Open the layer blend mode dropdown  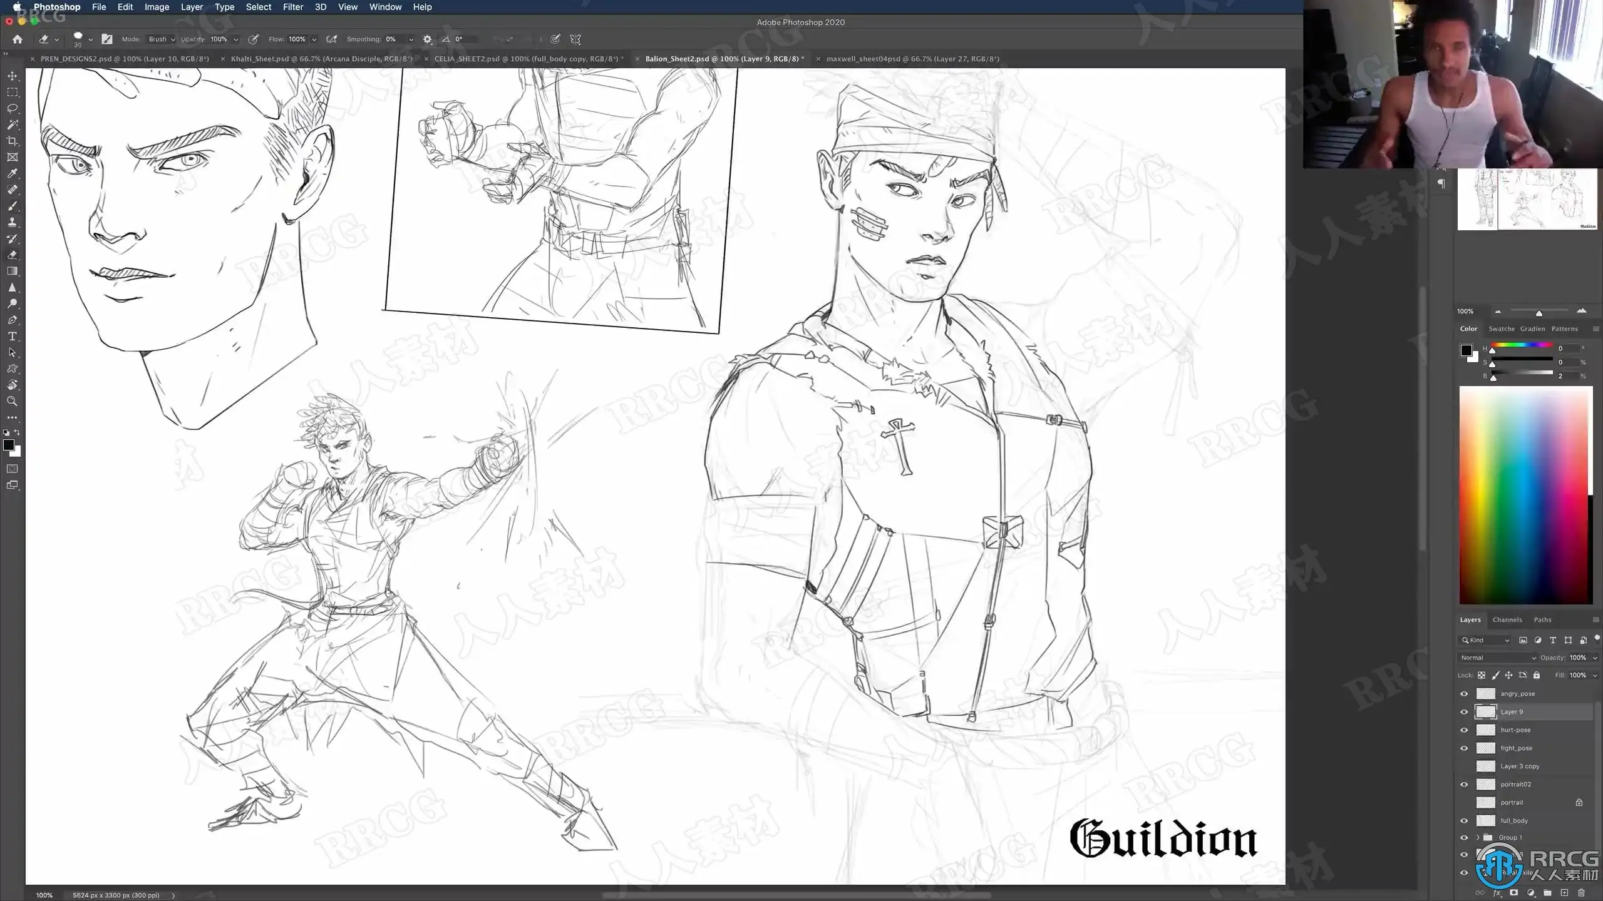click(1497, 658)
